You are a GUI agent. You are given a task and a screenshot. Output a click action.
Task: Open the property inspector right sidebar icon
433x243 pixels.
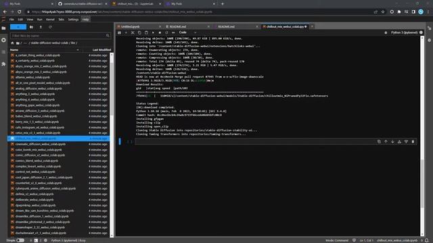click(430, 28)
